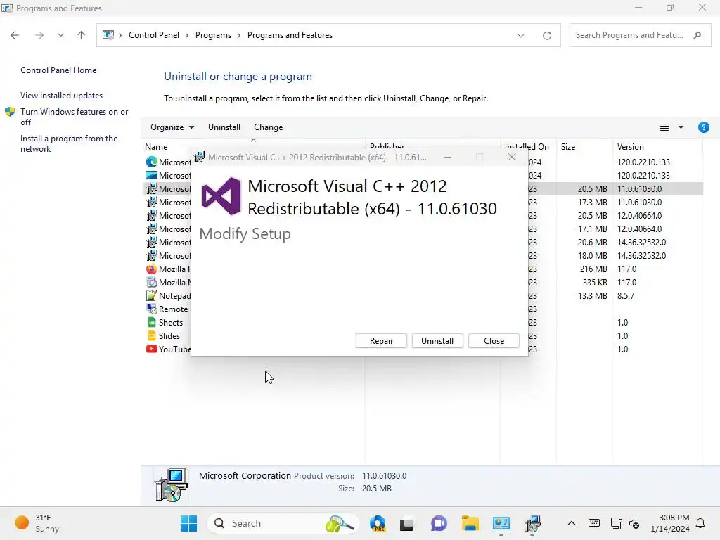Select the YouTube program icon

tap(152, 349)
